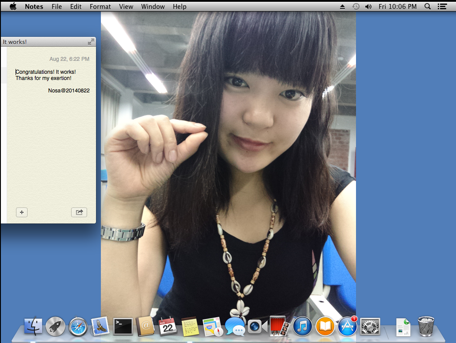Open the Window menu in Notes
456x343 pixels.
(153, 6)
